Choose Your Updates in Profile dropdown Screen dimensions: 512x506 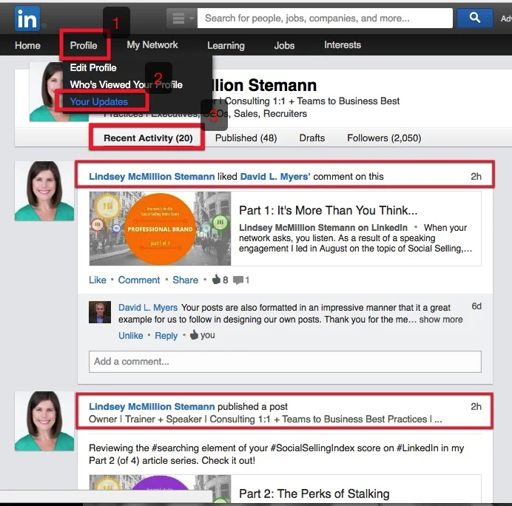pos(99,101)
